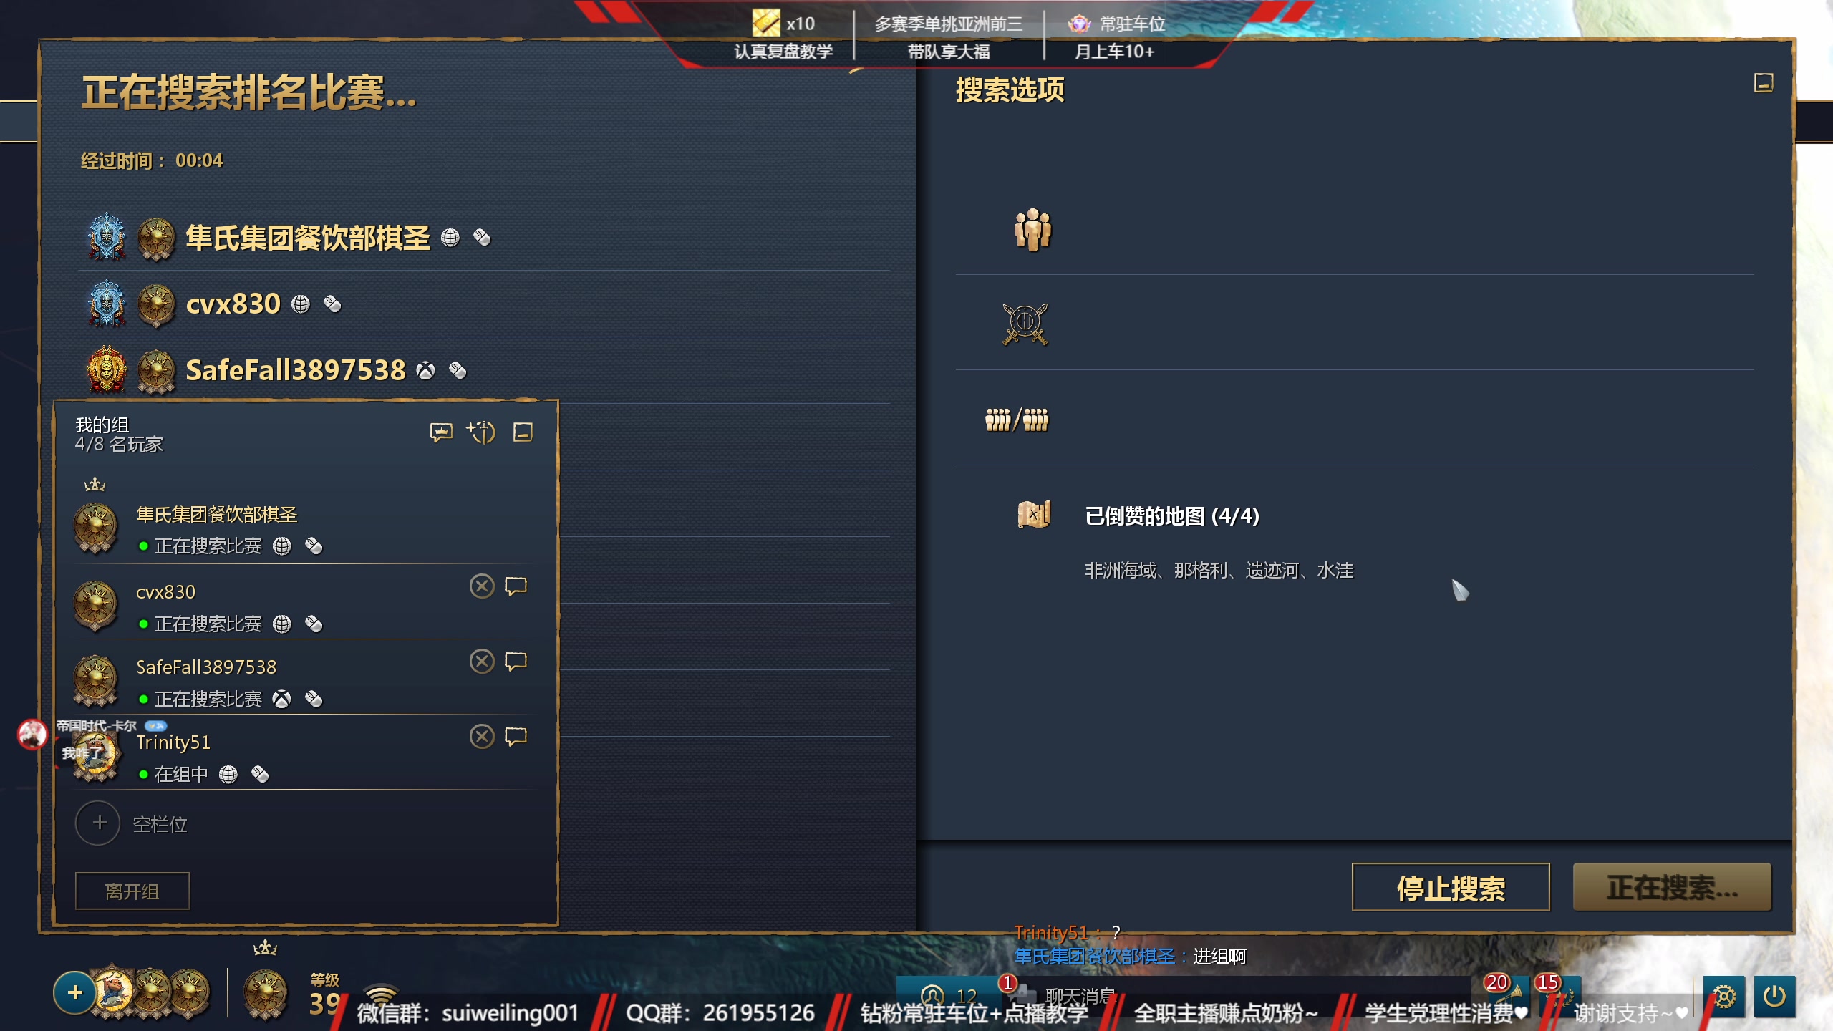Open chat with Trinity51

(x=516, y=737)
